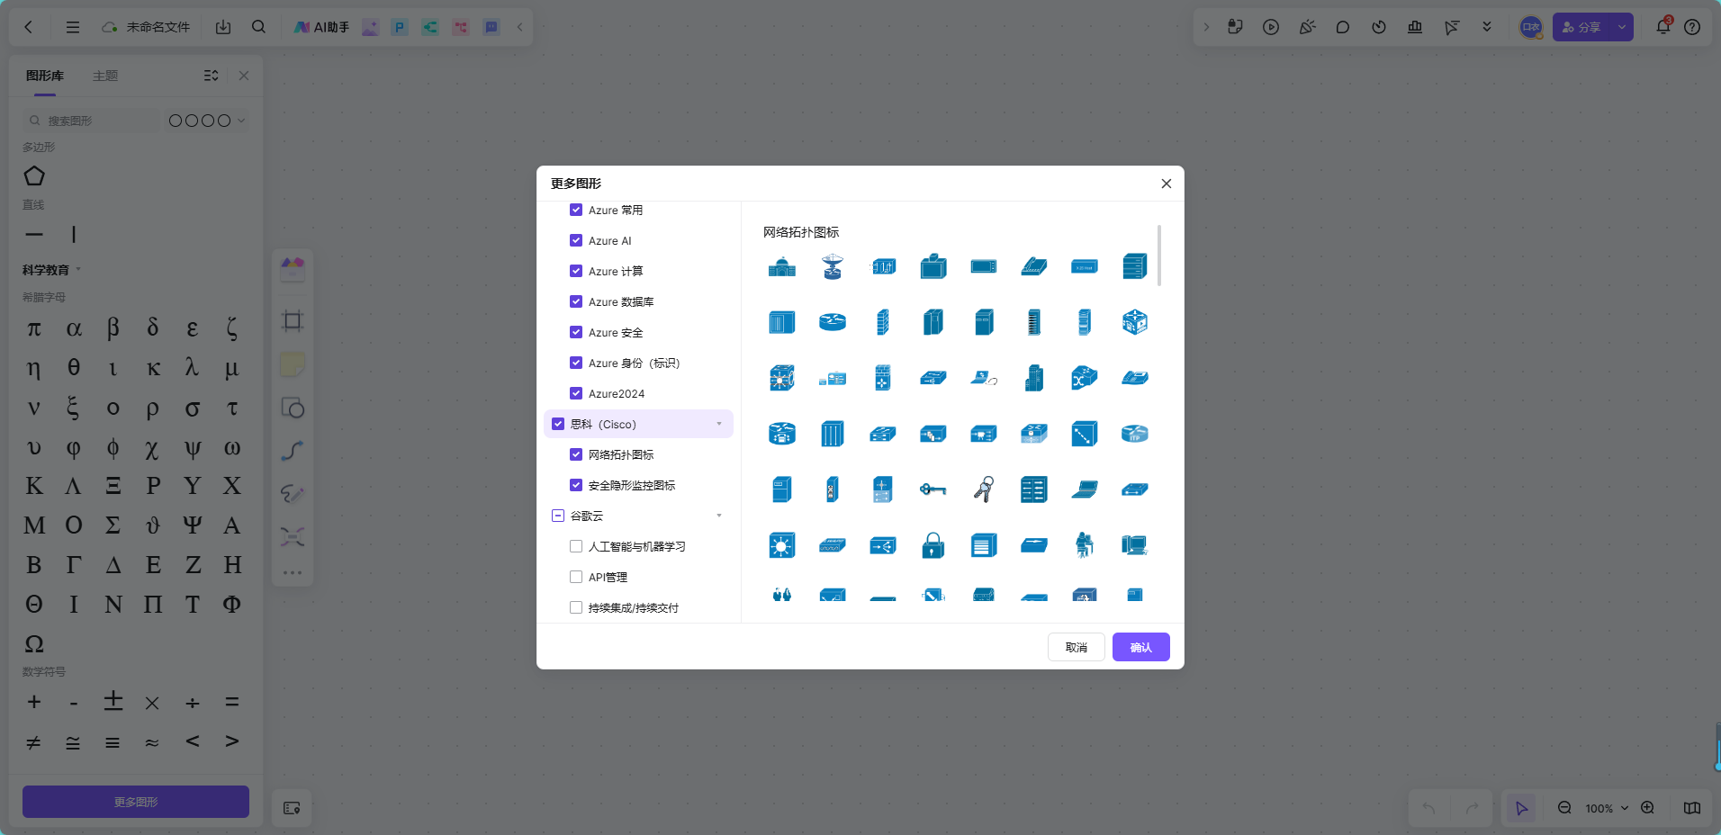Uncheck the Azure 计算 checkbox
This screenshot has width=1721, height=835.
point(576,271)
